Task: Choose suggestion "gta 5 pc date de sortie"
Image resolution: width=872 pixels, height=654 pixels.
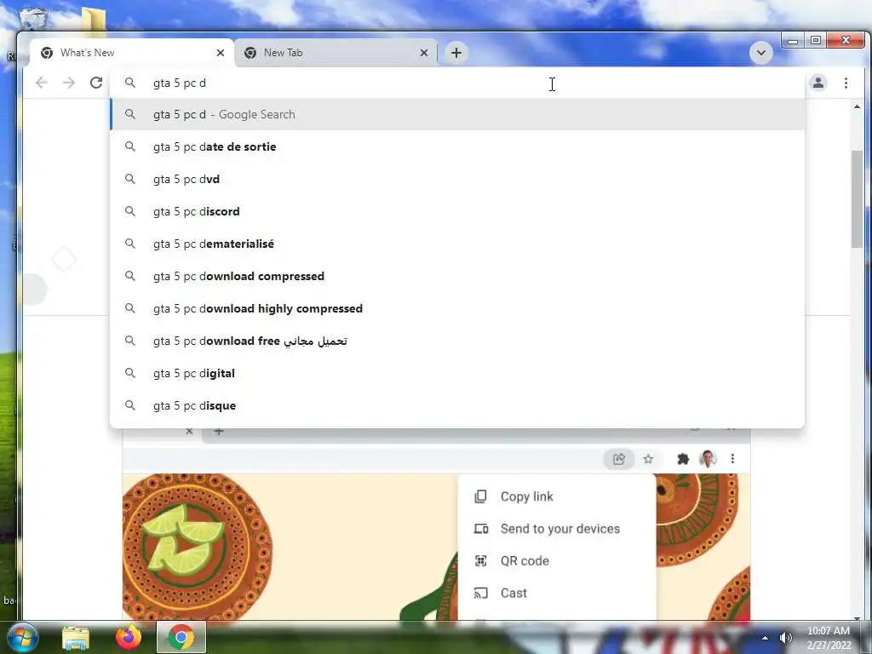Action: [x=457, y=146]
